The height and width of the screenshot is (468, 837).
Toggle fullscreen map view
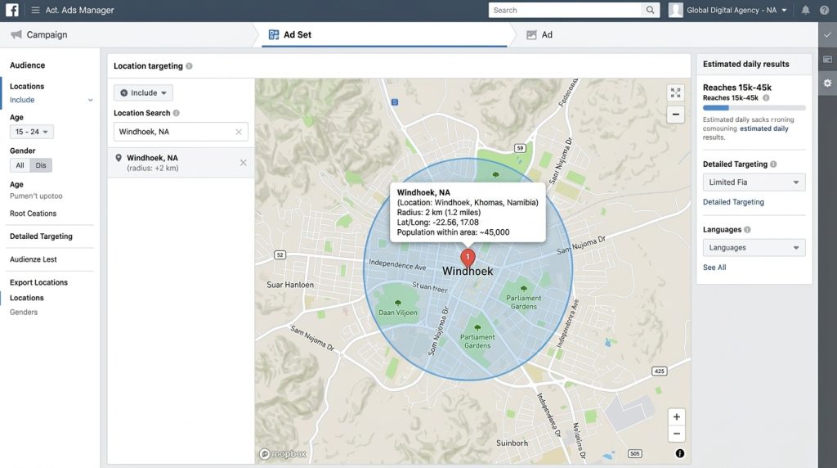pyautogui.click(x=676, y=92)
